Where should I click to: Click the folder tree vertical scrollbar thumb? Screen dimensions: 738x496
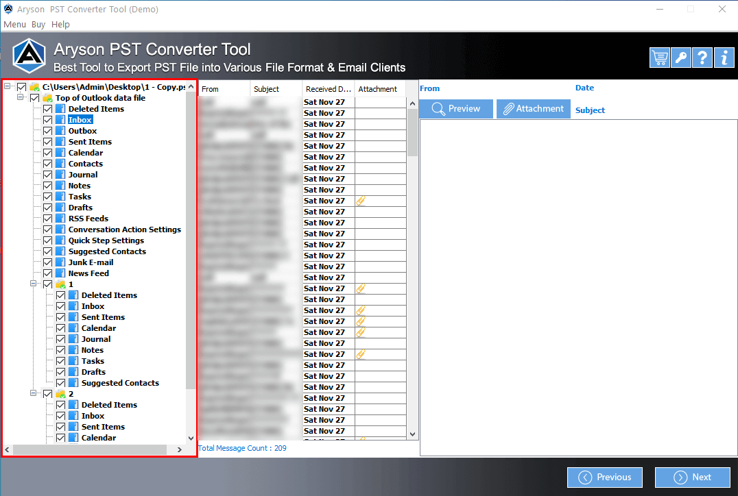point(191,240)
